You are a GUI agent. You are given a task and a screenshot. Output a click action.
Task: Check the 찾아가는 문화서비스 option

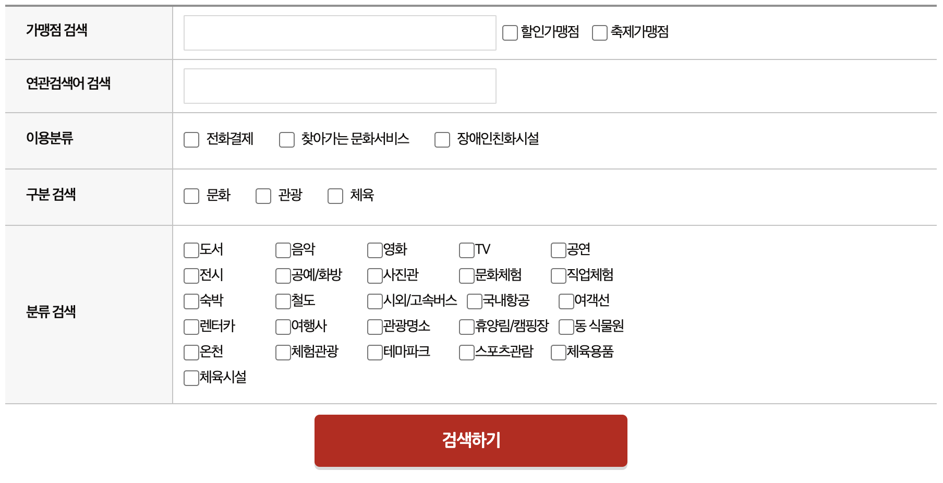pos(286,139)
